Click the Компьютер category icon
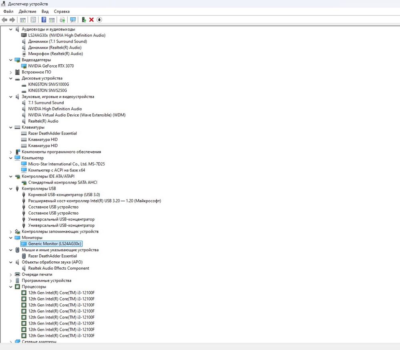This screenshot has width=400, height=350. [x=17, y=158]
